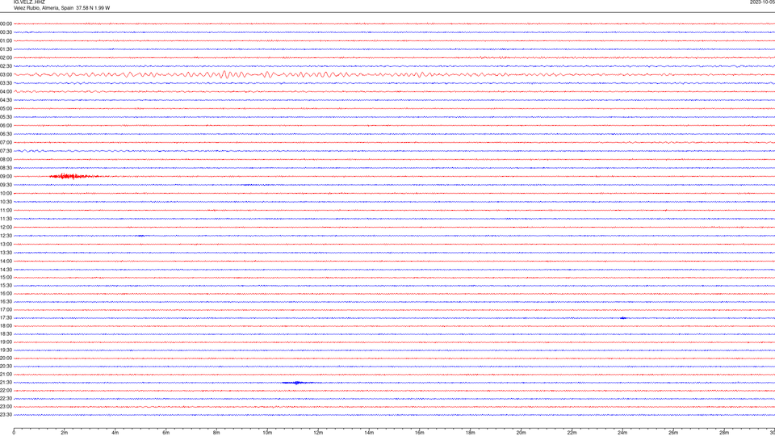
Task: Click the small blue blip on the 12:30 trace
Action: pyautogui.click(x=140, y=236)
